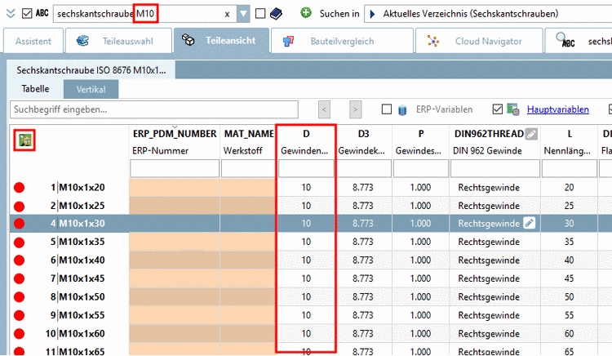612x356 pixels.
Task: Click the red status dot of row M10x1x50
Action: (x=19, y=297)
